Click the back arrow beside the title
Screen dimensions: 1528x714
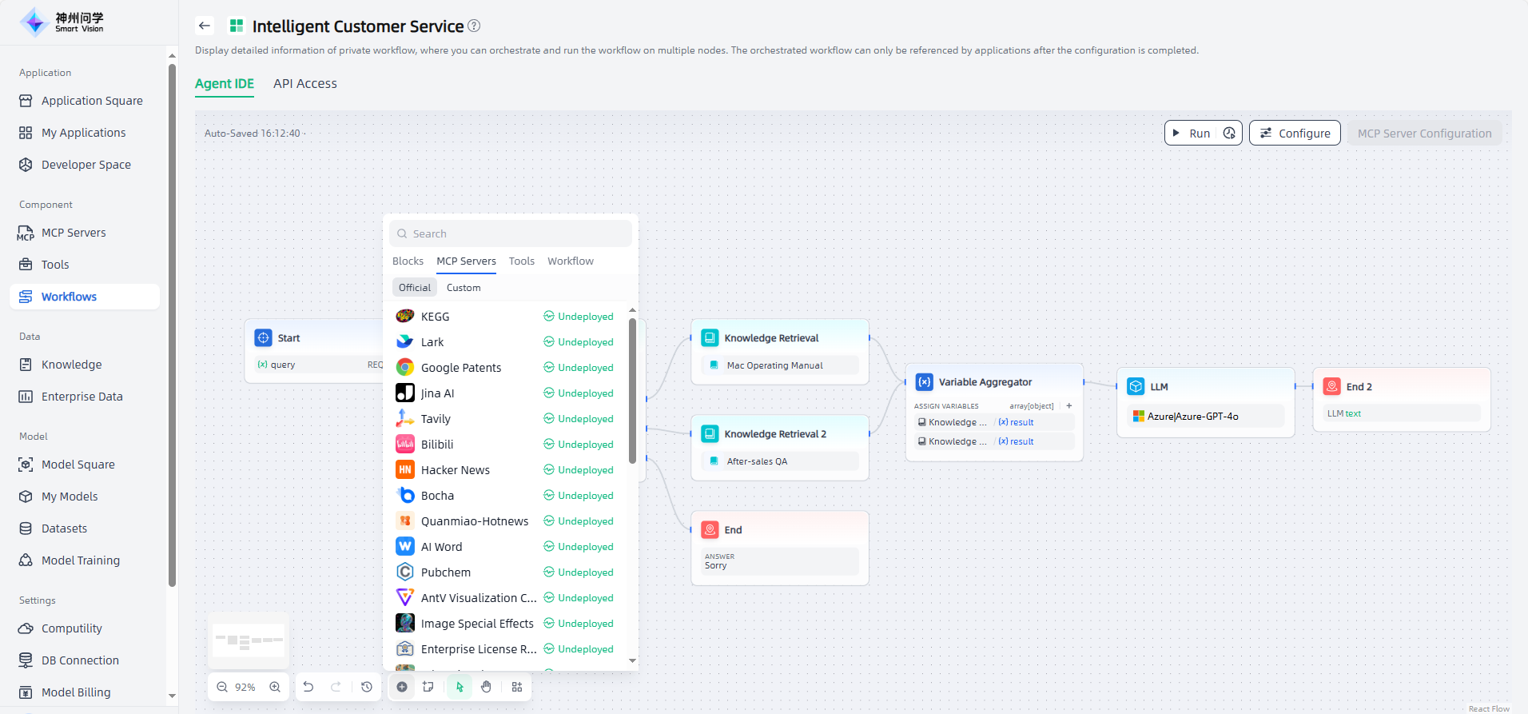tap(205, 26)
